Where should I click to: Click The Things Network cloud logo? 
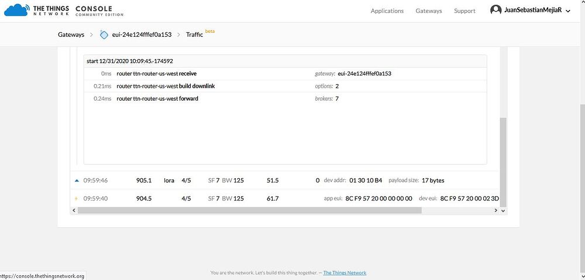point(17,10)
